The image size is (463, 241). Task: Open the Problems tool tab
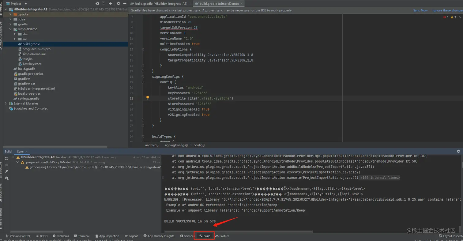tap(61, 236)
